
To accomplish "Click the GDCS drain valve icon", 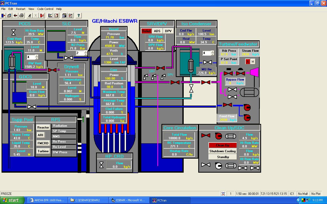I will coord(32,107).
